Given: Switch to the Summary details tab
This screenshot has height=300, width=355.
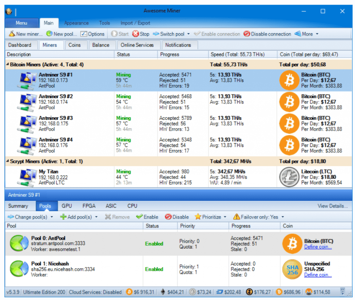Looking at the screenshot, I should pos(18,206).
